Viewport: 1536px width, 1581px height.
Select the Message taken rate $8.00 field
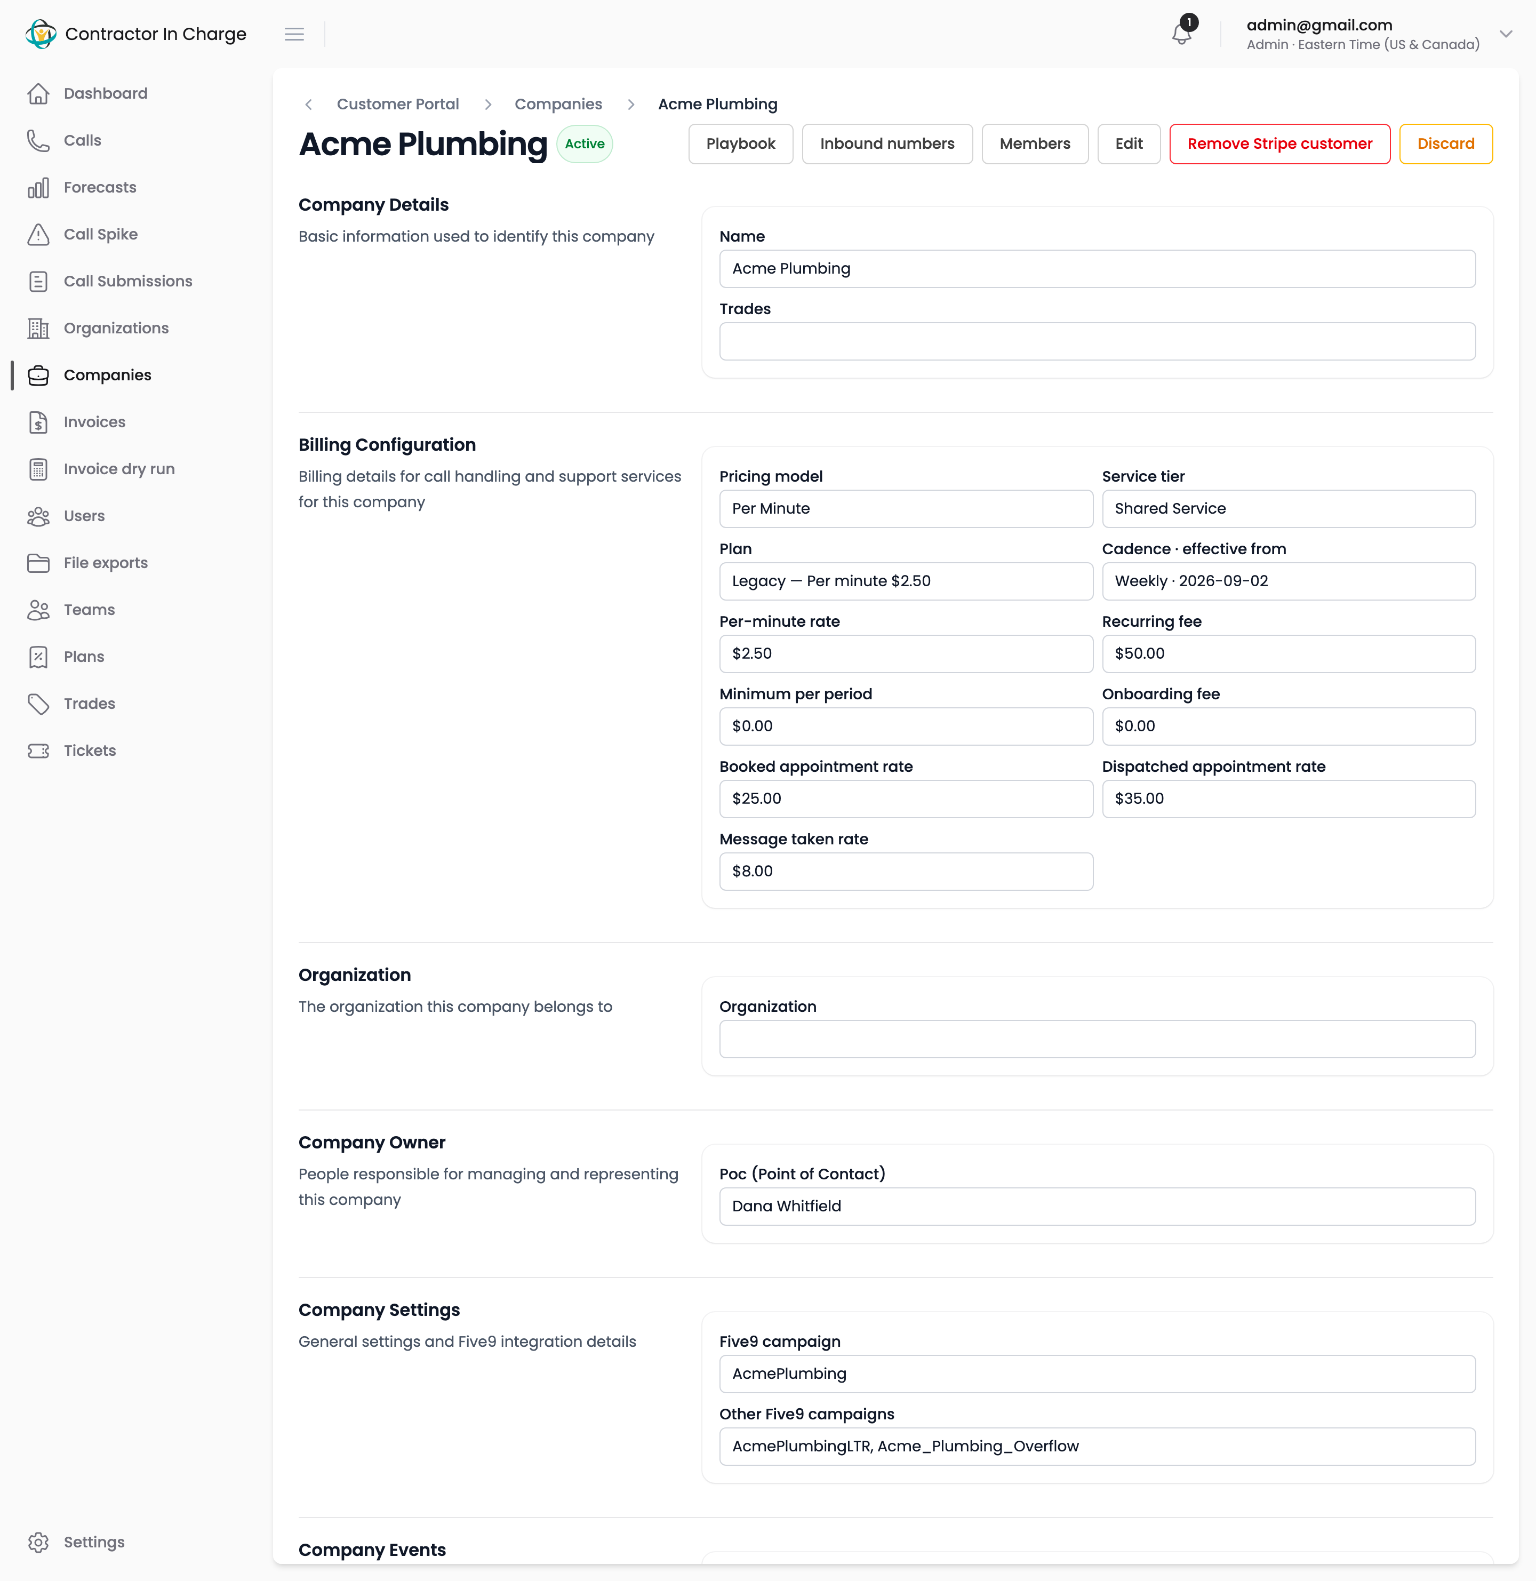pos(906,871)
